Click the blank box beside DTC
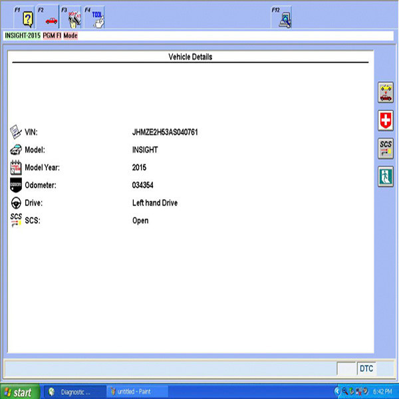This screenshot has height=399, width=399. click(x=346, y=368)
